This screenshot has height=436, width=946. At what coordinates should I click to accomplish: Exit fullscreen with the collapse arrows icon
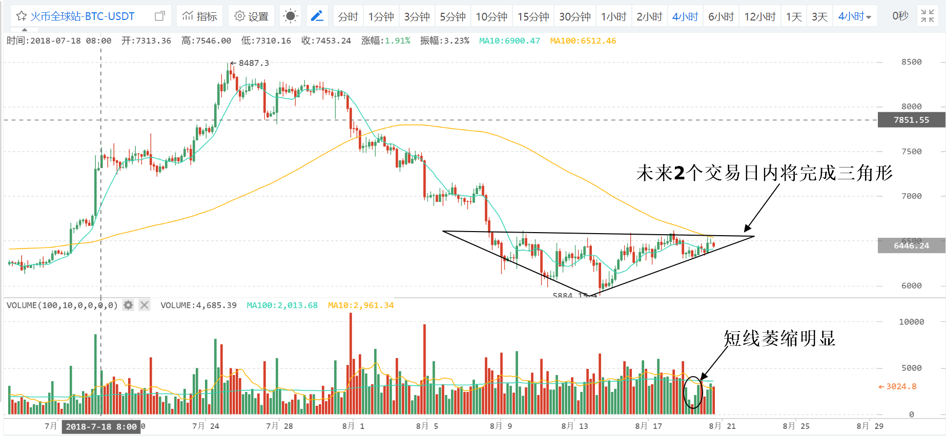coord(928,16)
